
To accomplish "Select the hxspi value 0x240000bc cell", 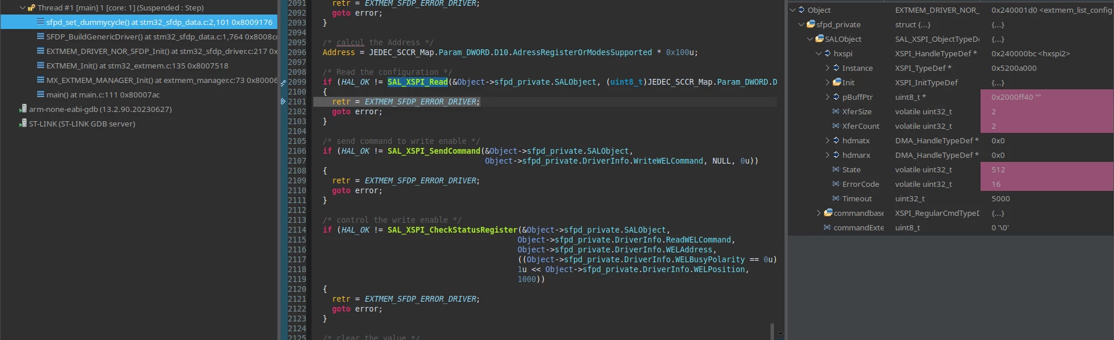I will coord(1047,53).
